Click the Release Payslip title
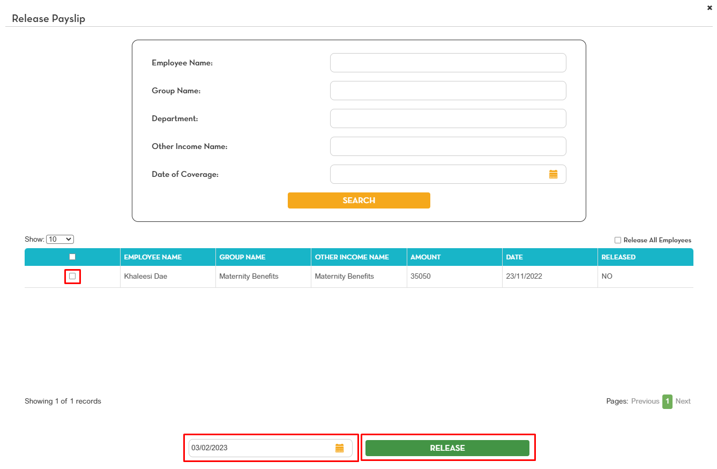Image resolution: width=717 pixels, height=469 pixels. coord(49,19)
